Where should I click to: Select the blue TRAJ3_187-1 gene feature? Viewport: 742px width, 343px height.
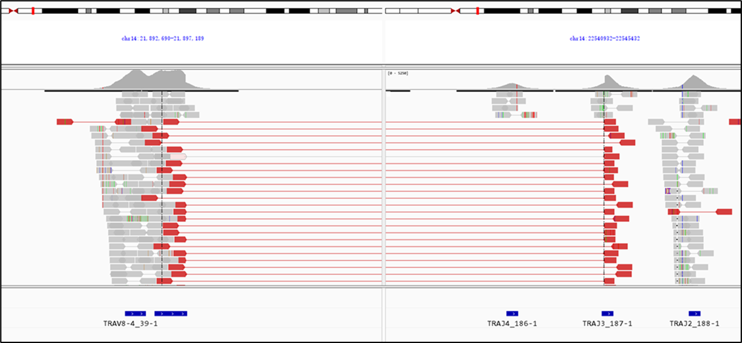[x=607, y=313]
